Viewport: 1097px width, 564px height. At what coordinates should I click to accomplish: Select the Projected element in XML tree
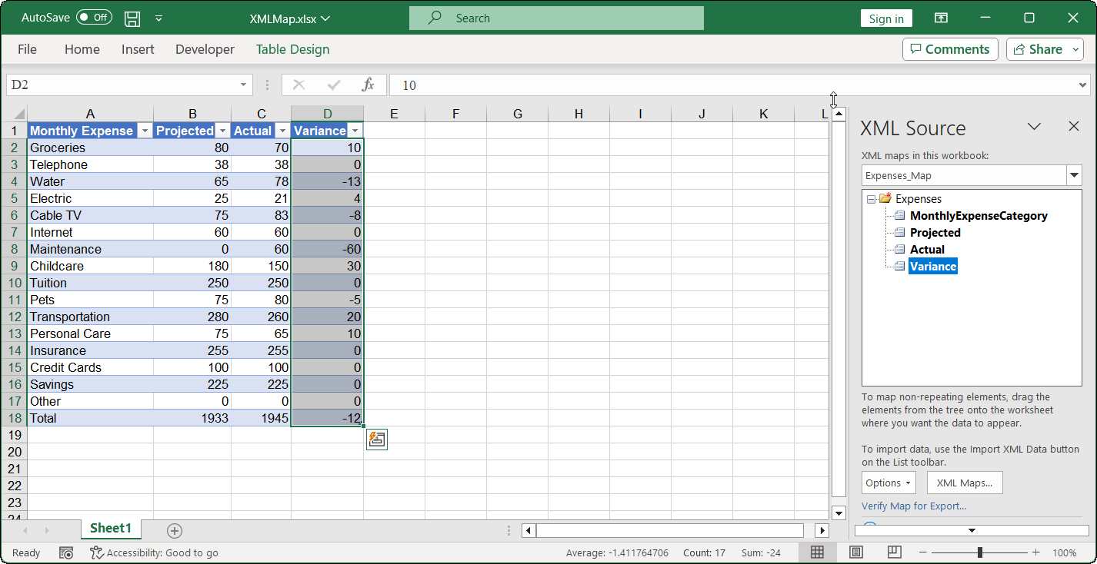(935, 233)
